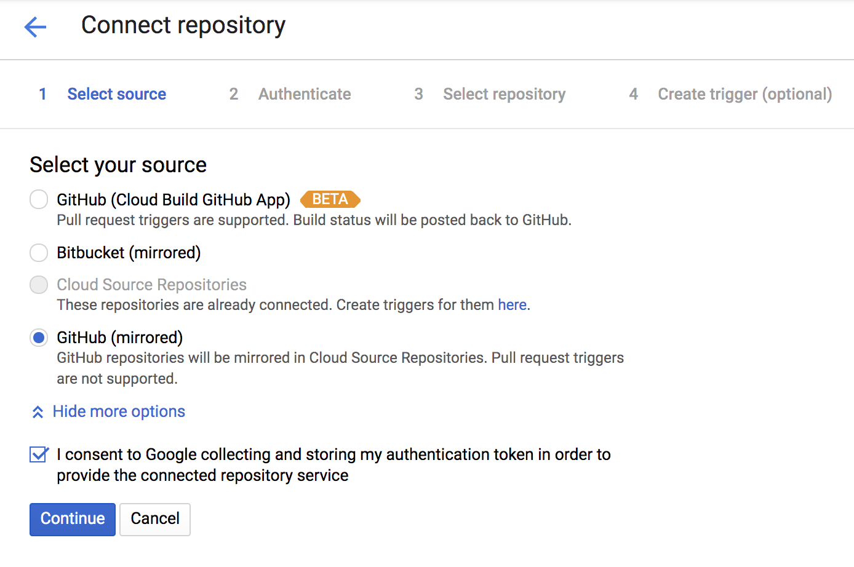Select the Cloud Source Repositories radio button
The width and height of the screenshot is (854, 567).
point(39,285)
